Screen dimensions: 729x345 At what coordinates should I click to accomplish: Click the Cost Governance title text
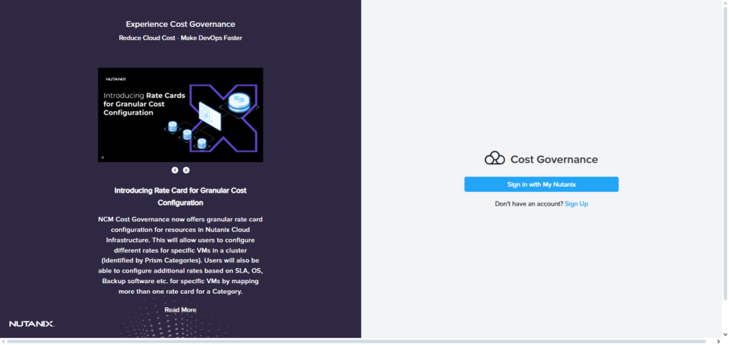coord(554,159)
